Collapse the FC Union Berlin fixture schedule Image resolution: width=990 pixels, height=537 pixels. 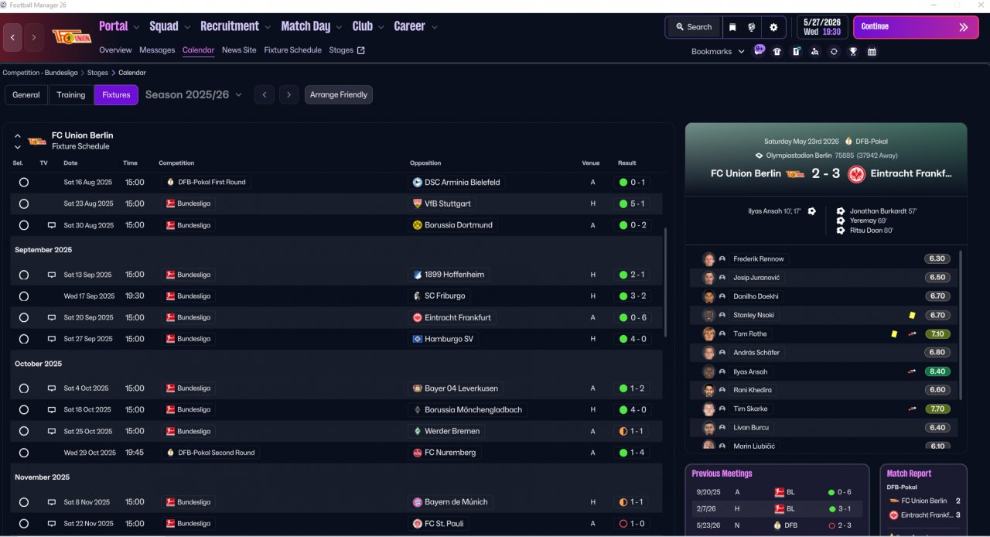17,135
